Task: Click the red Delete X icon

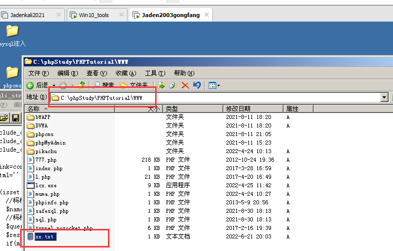Action: coord(185,85)
